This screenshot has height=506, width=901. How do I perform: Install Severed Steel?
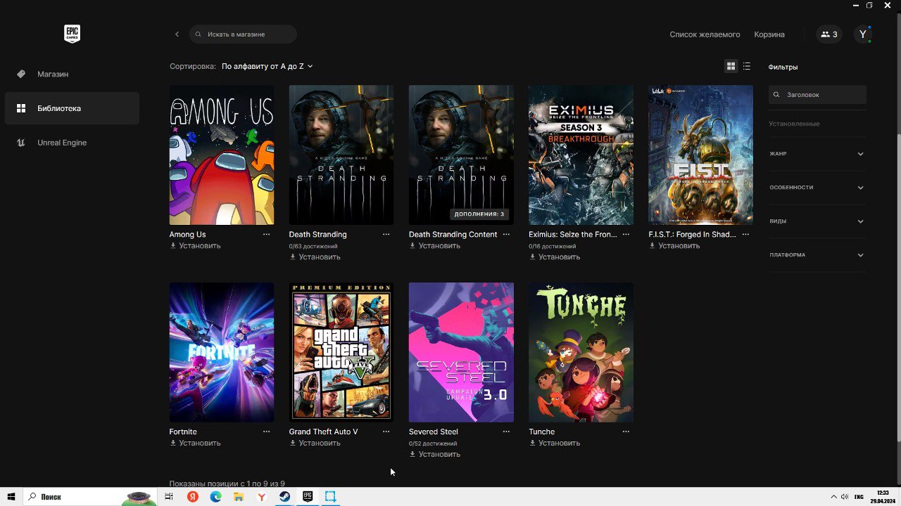434,454
